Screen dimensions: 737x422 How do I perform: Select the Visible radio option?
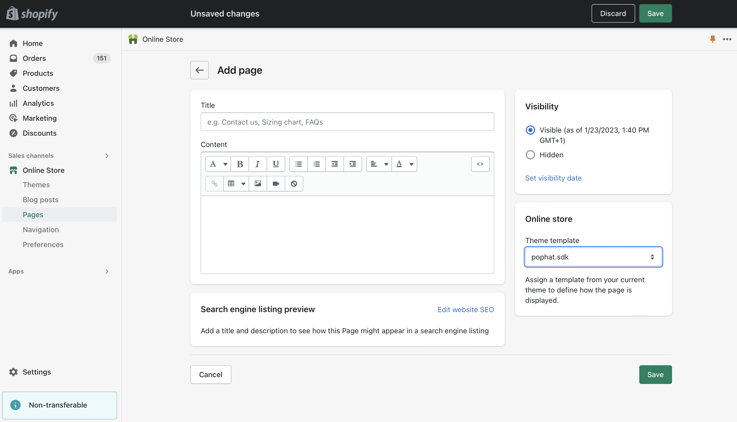[530, 130]
